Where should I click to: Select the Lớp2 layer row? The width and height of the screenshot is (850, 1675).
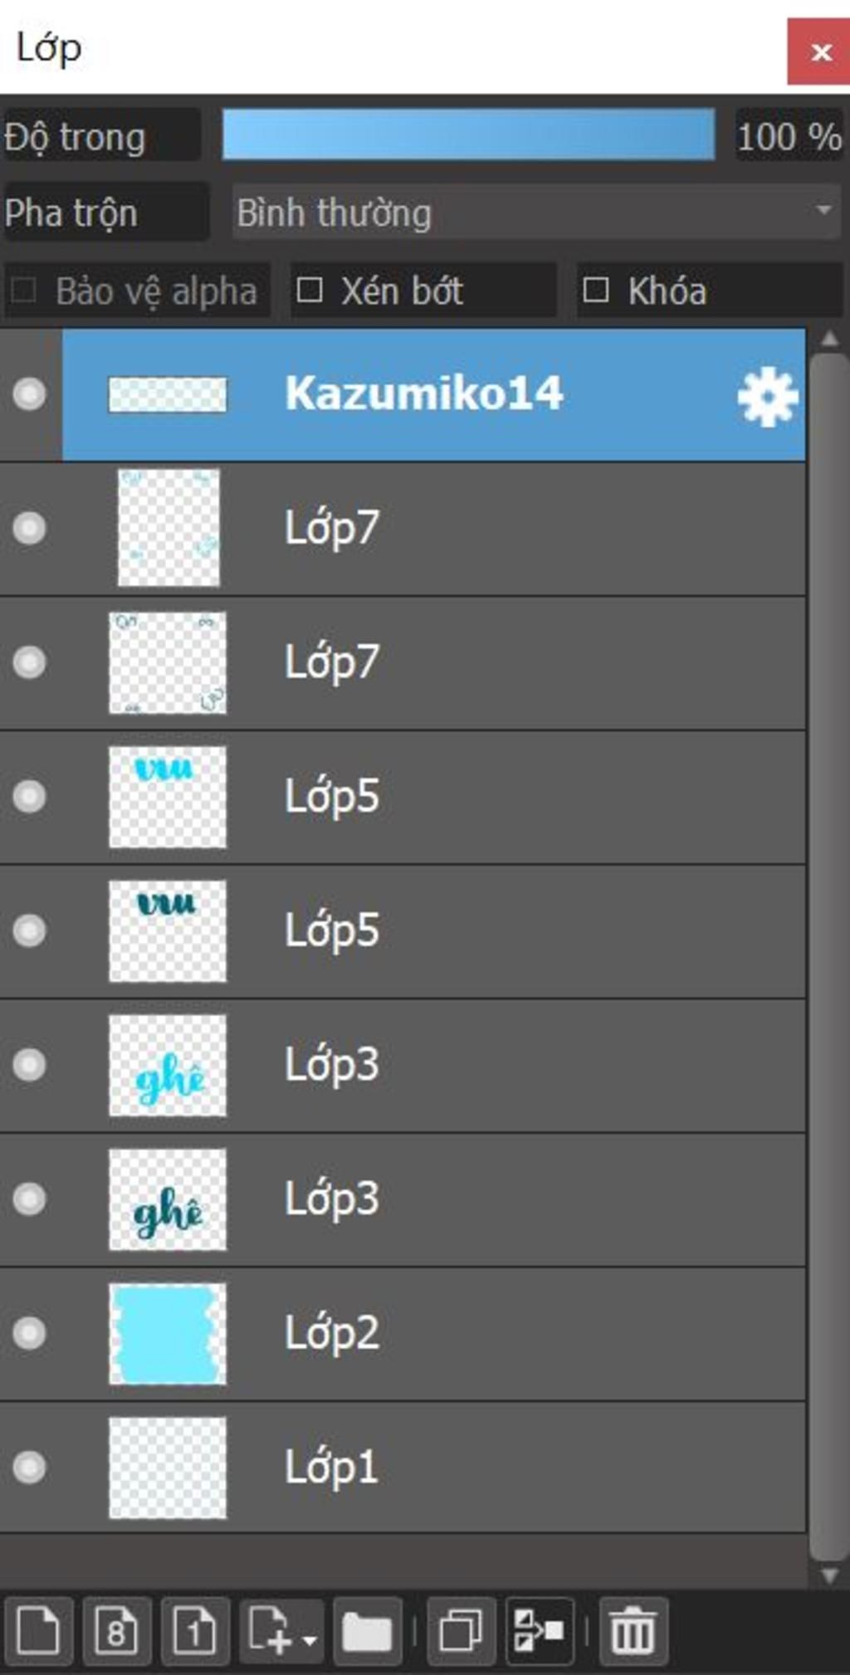[x=403, y=1333]
